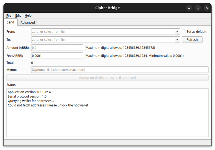Open the Help menu
Screen dimensions: 215x150
28,16
